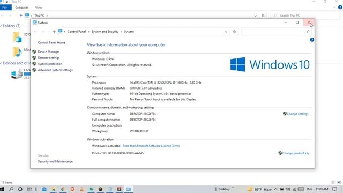Read the Microsoft Software License Terms
343x193 pixels.
point(151,146)
